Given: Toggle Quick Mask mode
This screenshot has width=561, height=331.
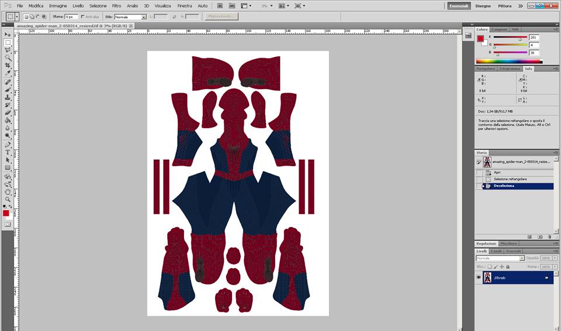Looking at the screenshot, I should [8, 224].
